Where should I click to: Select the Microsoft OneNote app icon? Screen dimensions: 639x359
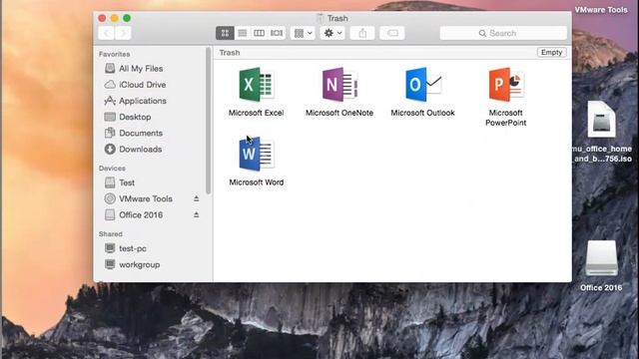[339, 85]
